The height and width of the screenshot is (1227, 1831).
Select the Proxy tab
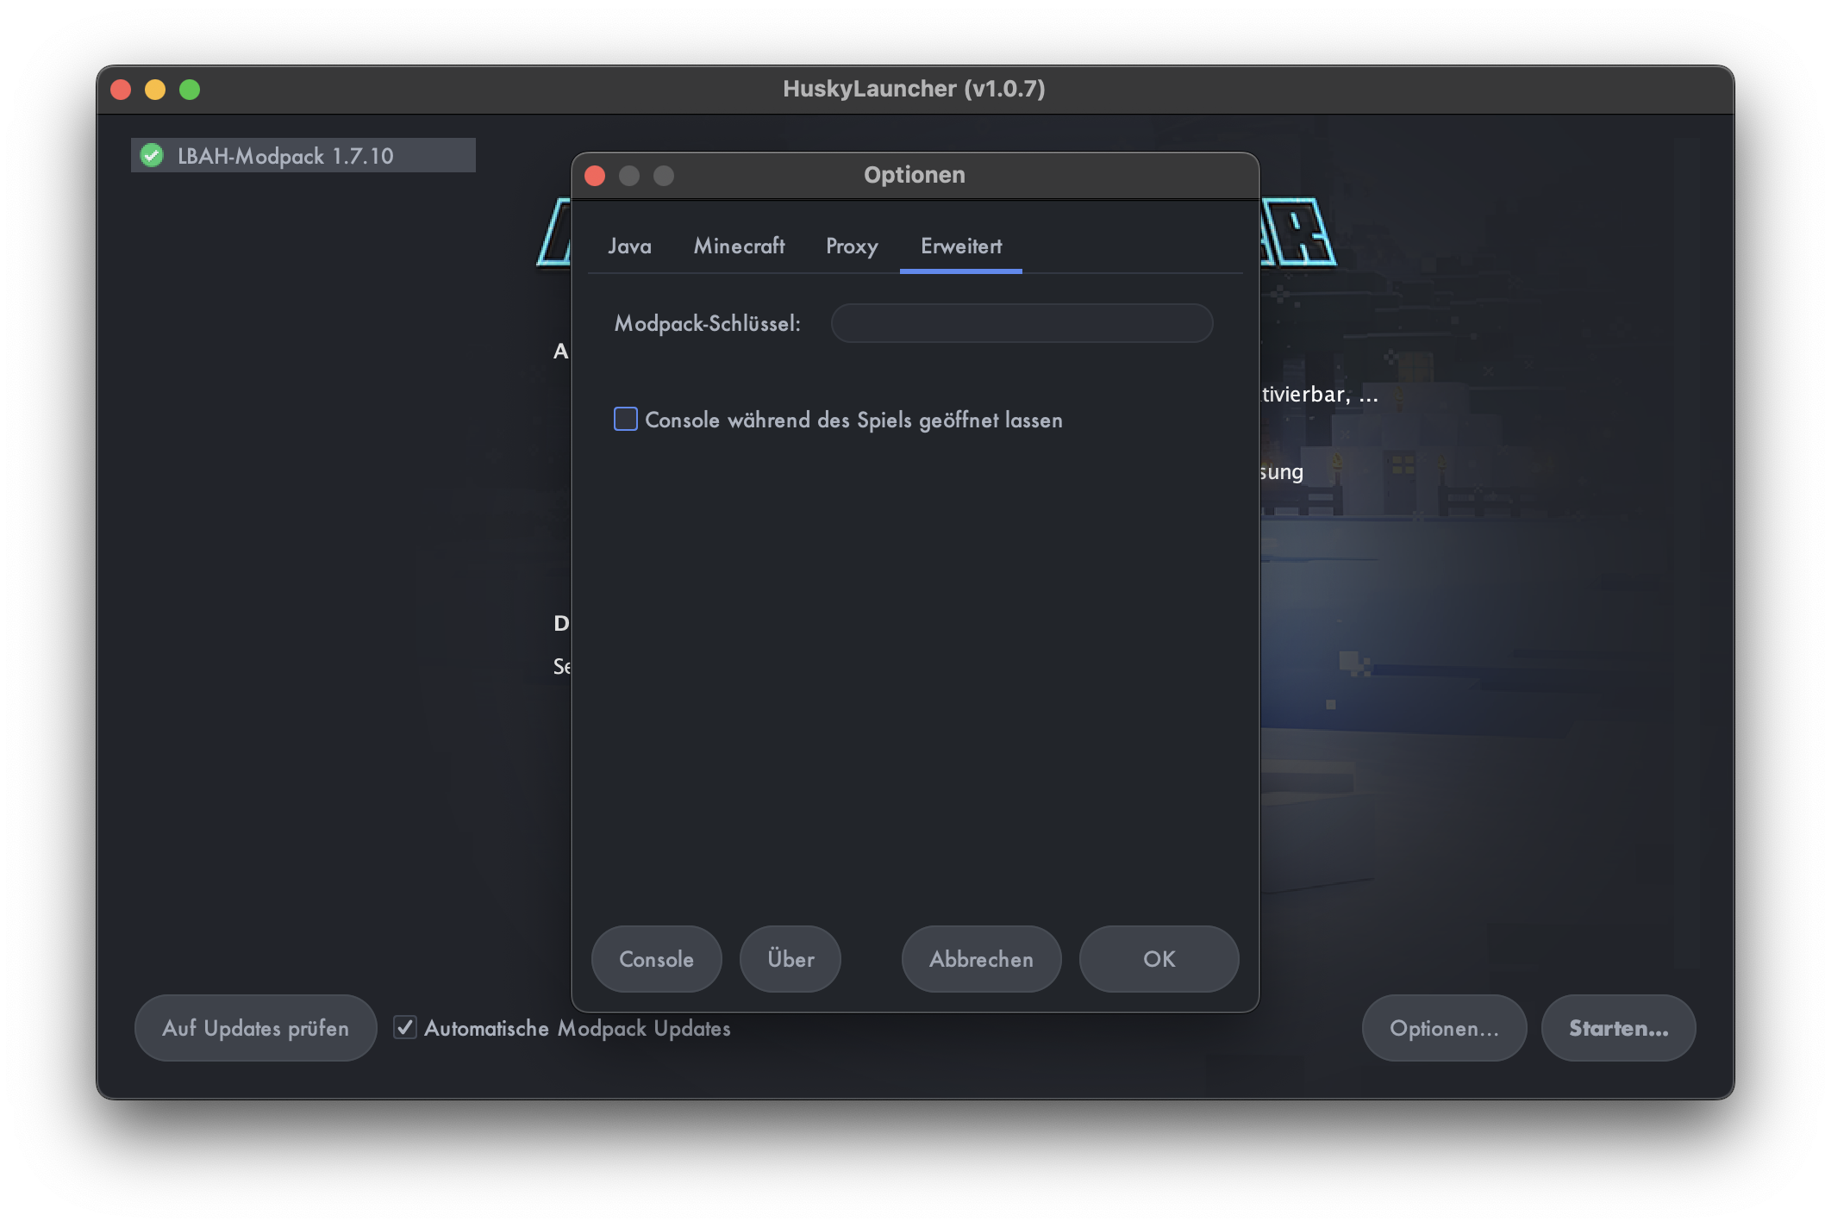(852, 246)
